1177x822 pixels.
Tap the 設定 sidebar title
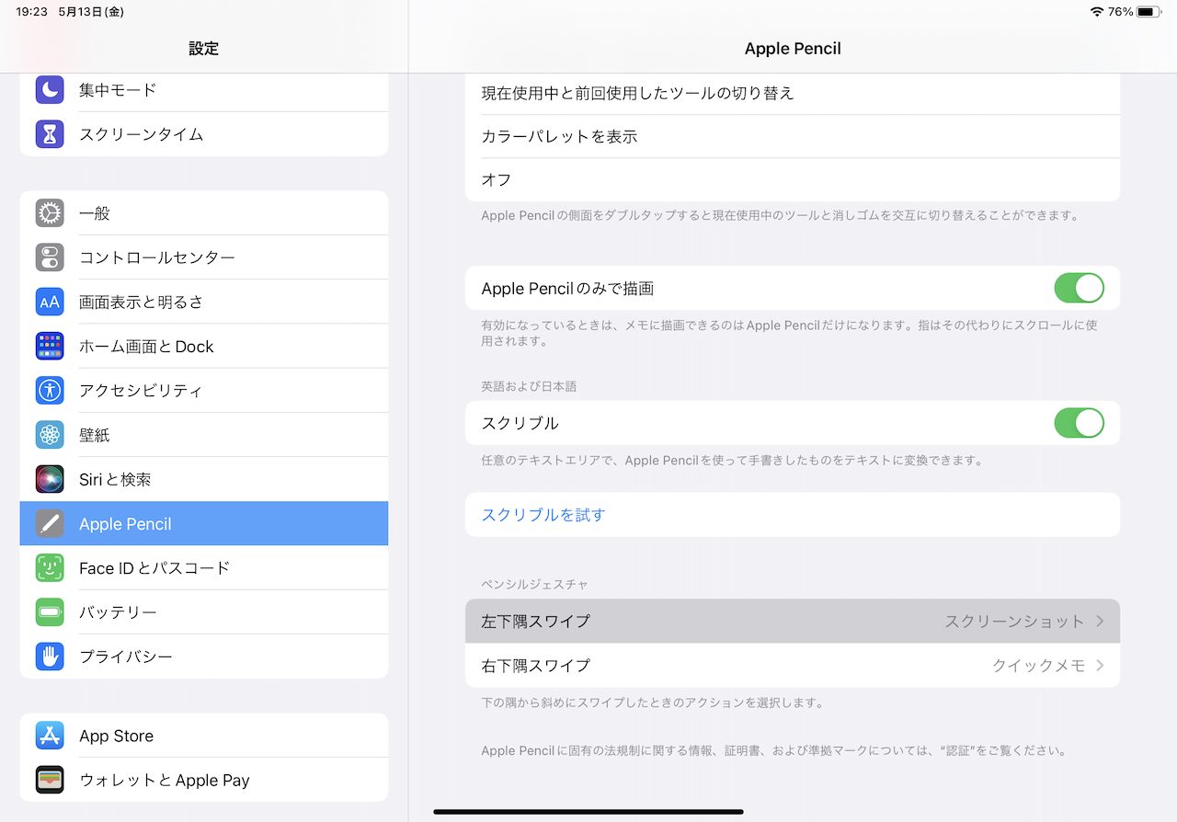204,49
